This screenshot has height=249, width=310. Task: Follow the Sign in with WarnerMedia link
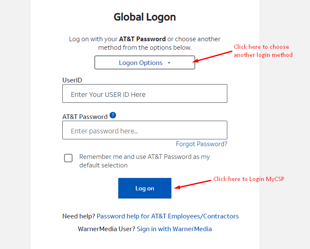click(174, 229)
